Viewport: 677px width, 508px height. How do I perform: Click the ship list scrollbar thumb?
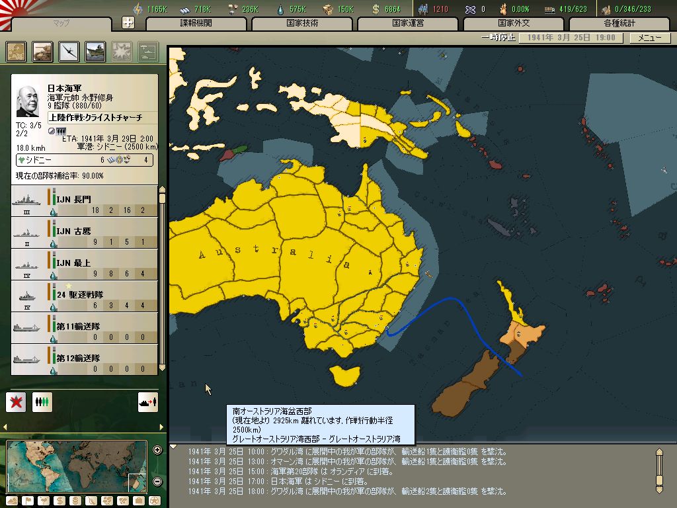click(163, 198)
